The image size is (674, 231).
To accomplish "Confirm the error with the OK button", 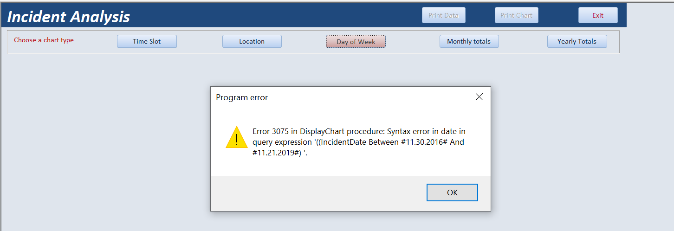I will click(x=452, y=192).
